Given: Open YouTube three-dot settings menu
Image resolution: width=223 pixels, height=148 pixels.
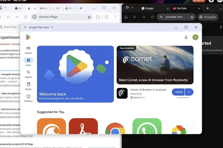Looking at the screenshot, I should tap(221, 27).
